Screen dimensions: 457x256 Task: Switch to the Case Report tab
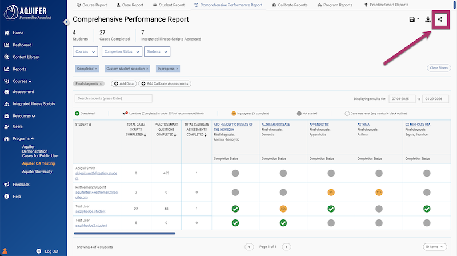(x=130, y=5)
